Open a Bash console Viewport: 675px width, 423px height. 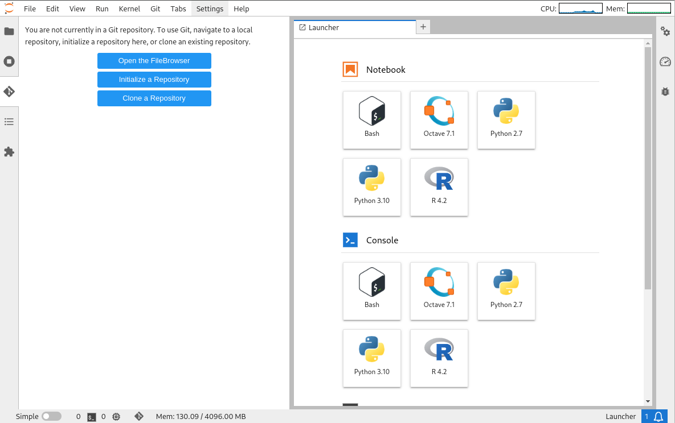point(372,291)
